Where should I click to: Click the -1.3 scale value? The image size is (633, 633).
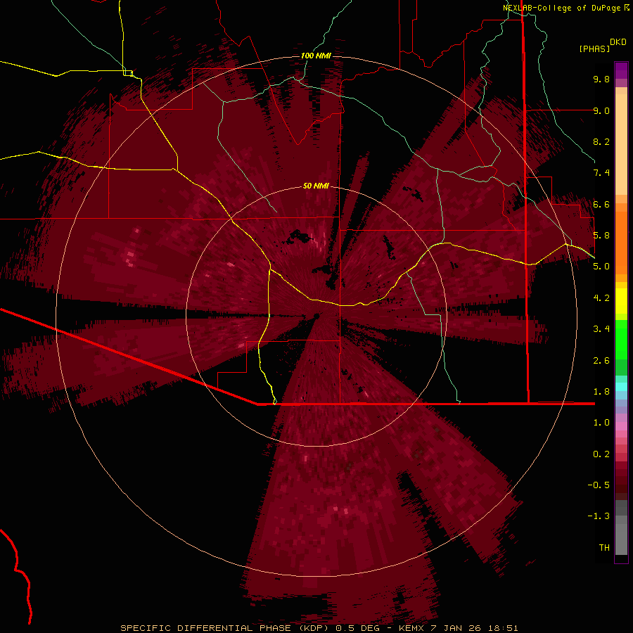(x=599, y=516)
